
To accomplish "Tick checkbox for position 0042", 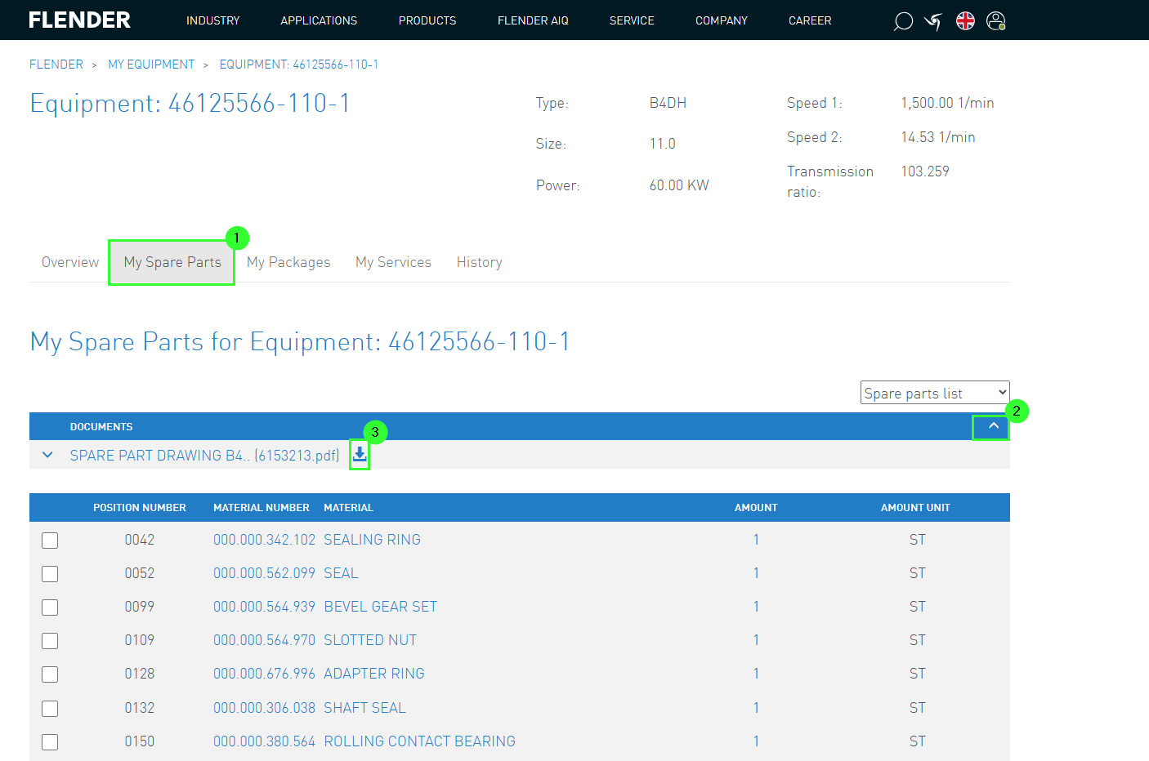I will [50, 541].
